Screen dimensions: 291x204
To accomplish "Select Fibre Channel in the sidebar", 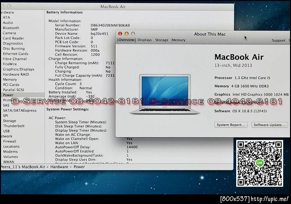I will 15,59.
